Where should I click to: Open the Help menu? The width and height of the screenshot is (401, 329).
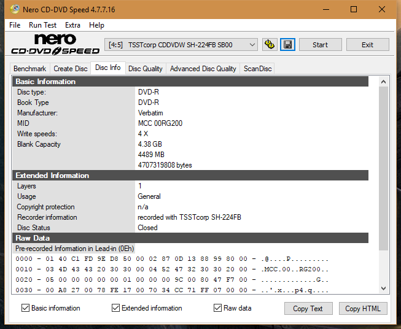pos(96,25)
